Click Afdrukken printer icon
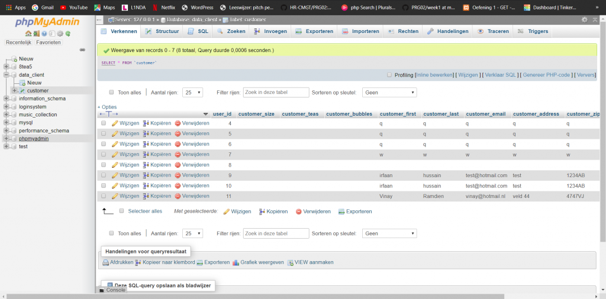The image size is (606, 299). pos(105,262)
